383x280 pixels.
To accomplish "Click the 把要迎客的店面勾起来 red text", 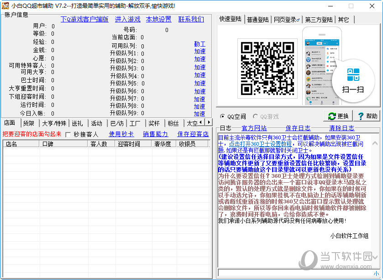I will [x=32, y=134].
